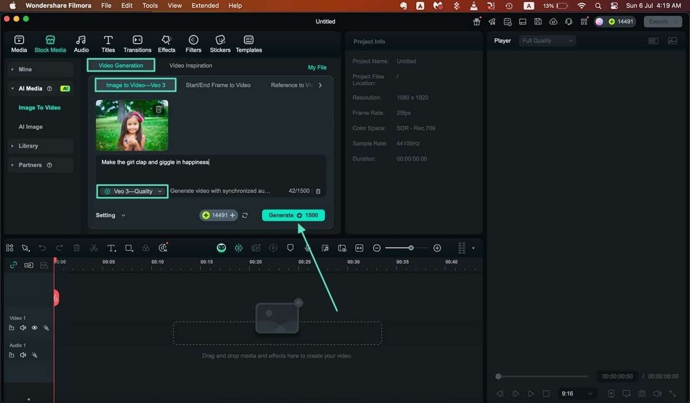
Task: Lock the Video 1 track
Action: 12,328
